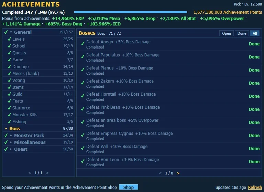The height and width of the screenshot is (192, 264).
Task: Expand the Quest category arrow
Action: pos(11,149)
